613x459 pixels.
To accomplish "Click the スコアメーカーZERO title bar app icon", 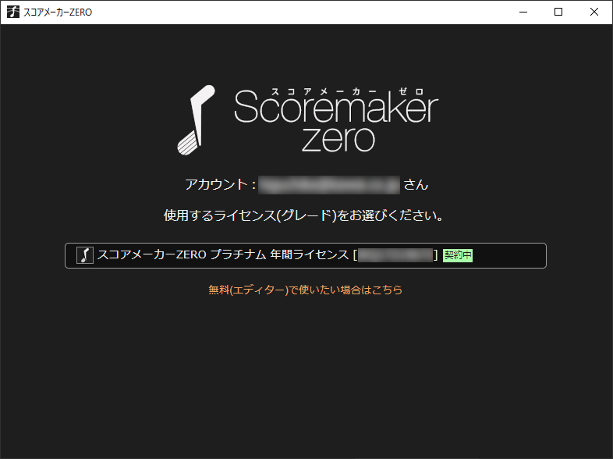I will click(x=13, y=12).
